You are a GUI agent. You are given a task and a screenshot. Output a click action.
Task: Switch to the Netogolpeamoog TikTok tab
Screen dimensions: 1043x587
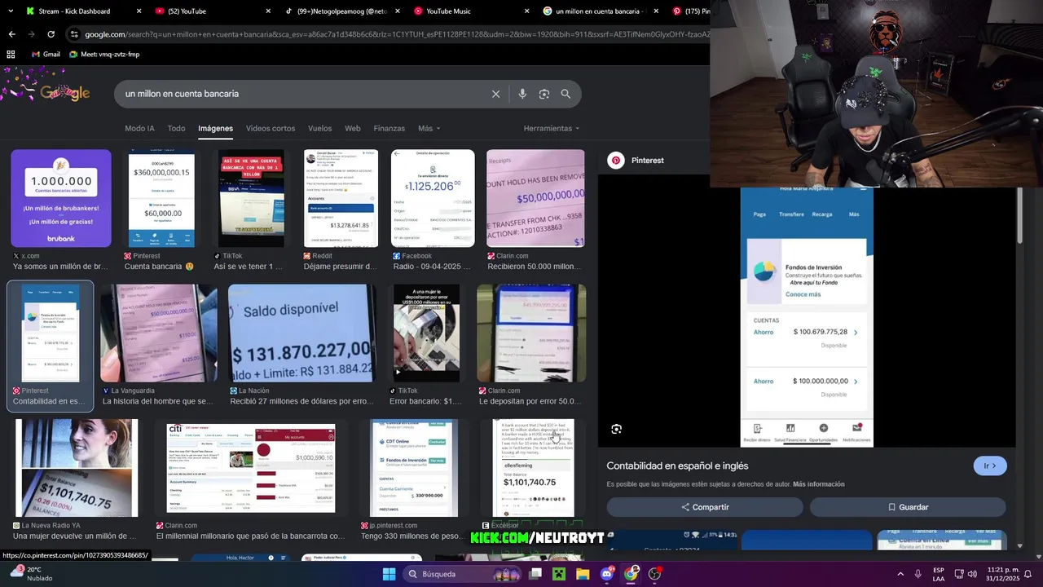point(341,11)
